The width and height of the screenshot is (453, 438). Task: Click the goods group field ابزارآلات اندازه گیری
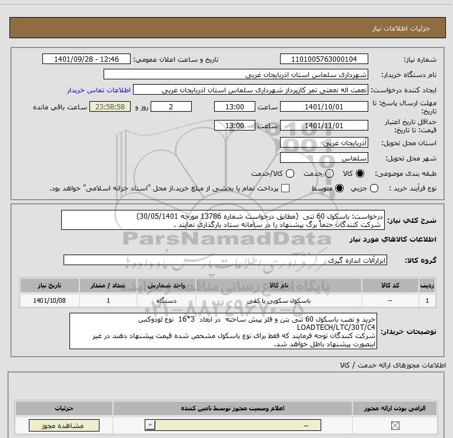pos(225,260)
